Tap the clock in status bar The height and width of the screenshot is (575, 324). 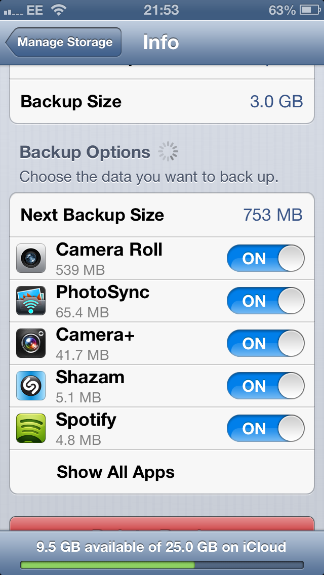click(161, 10)
